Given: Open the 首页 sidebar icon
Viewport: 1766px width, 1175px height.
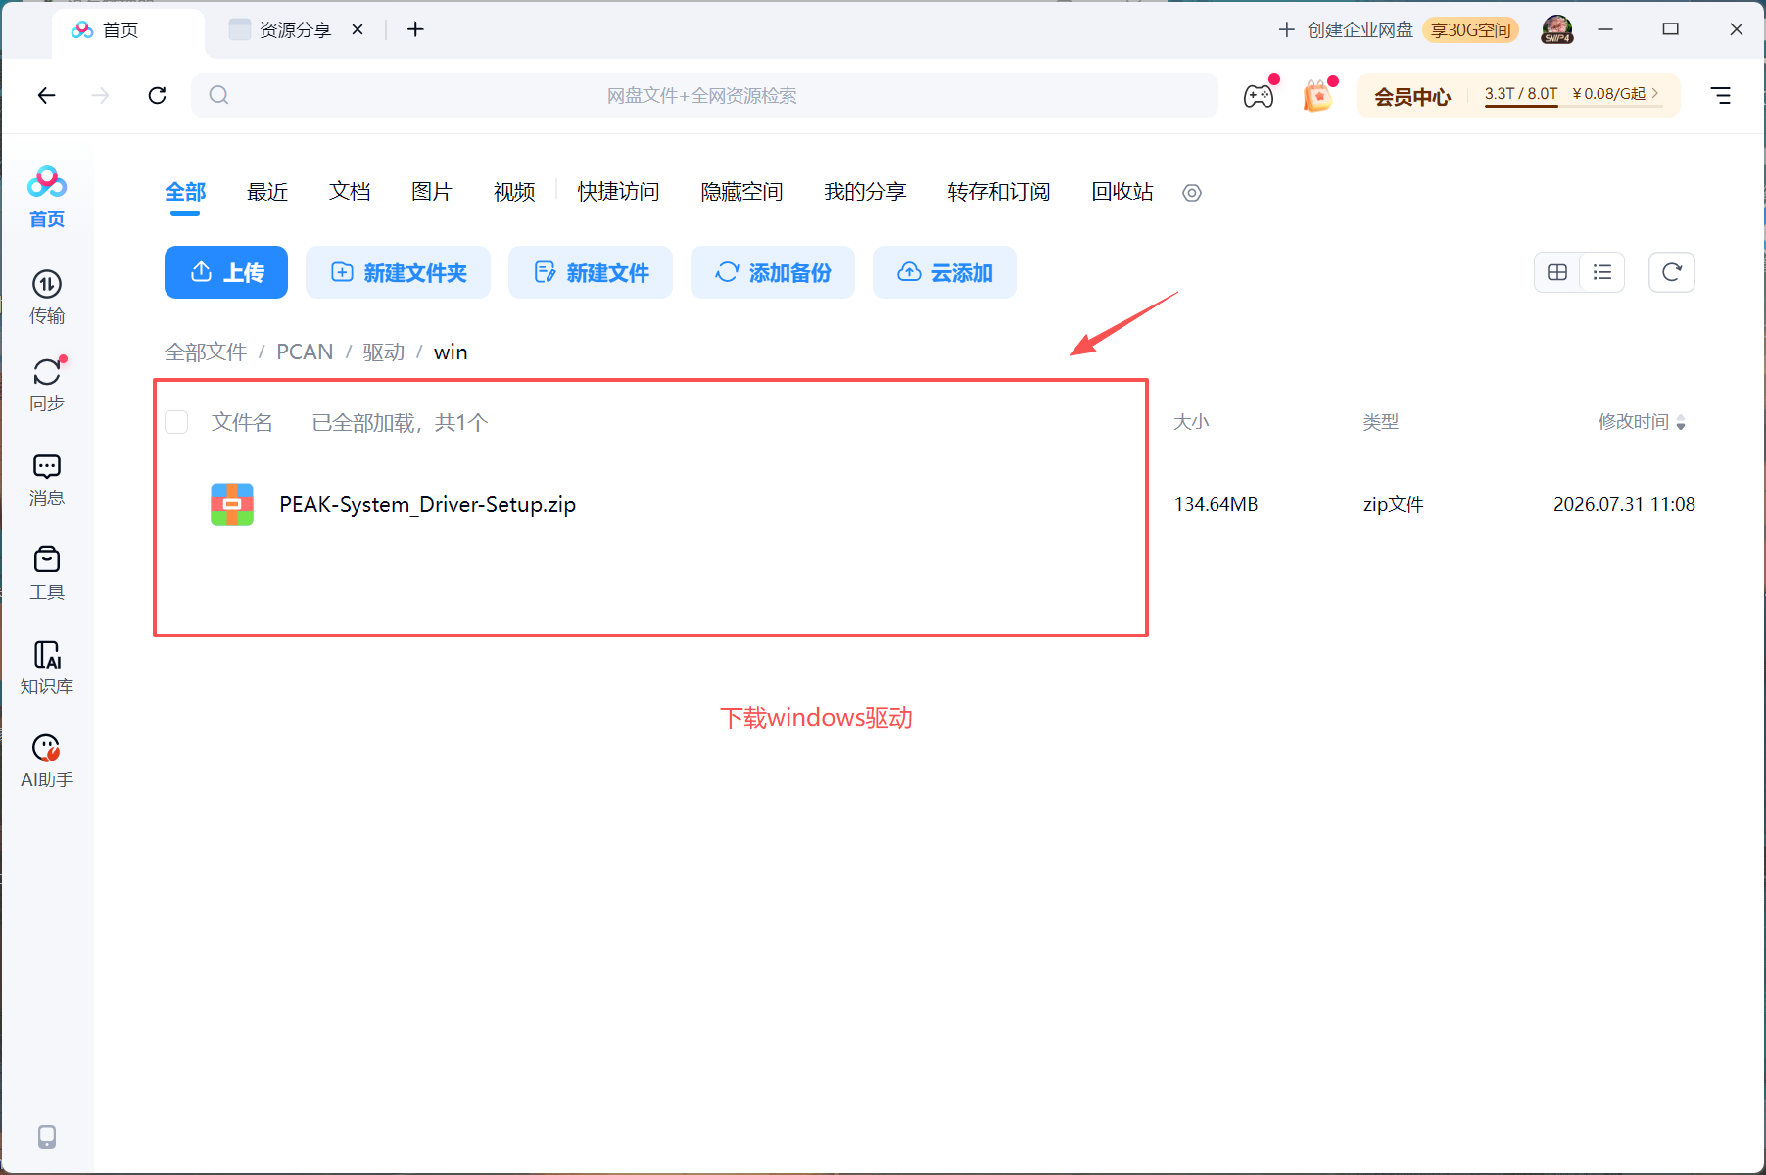Looking at the screenshot, I should [47, 198].
